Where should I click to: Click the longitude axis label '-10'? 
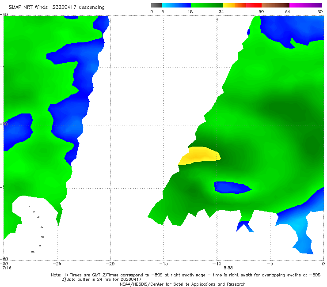217,264
